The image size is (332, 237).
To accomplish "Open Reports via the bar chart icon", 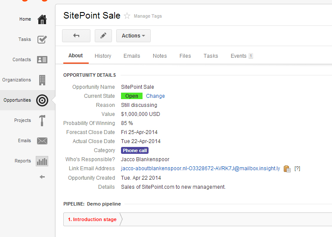I will tap(42, 161).
